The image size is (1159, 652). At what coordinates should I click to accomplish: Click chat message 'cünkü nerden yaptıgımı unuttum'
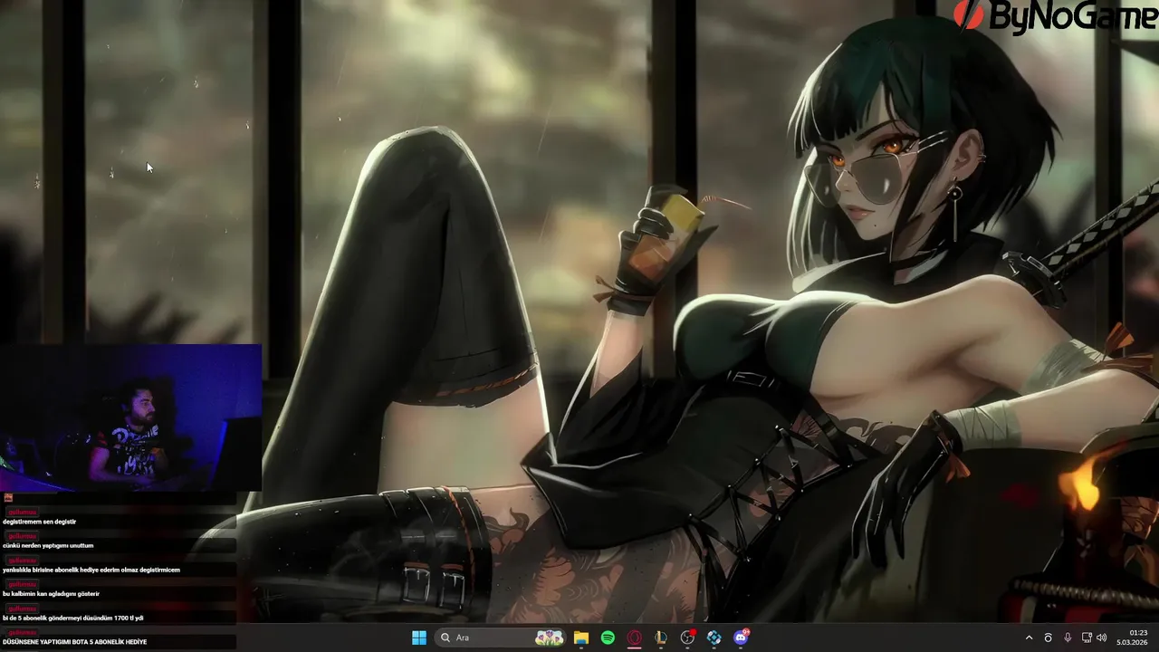pyautogui.click(x=48, y=546)
